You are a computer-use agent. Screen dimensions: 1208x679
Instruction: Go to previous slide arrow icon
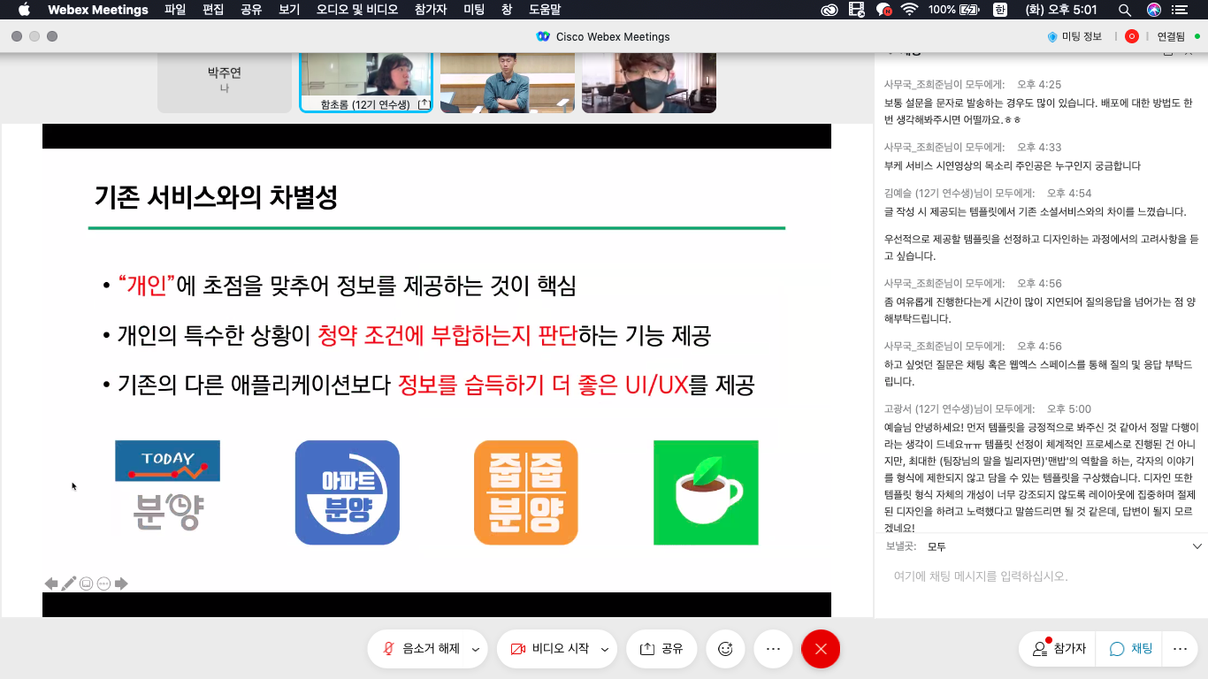[51, 584]
